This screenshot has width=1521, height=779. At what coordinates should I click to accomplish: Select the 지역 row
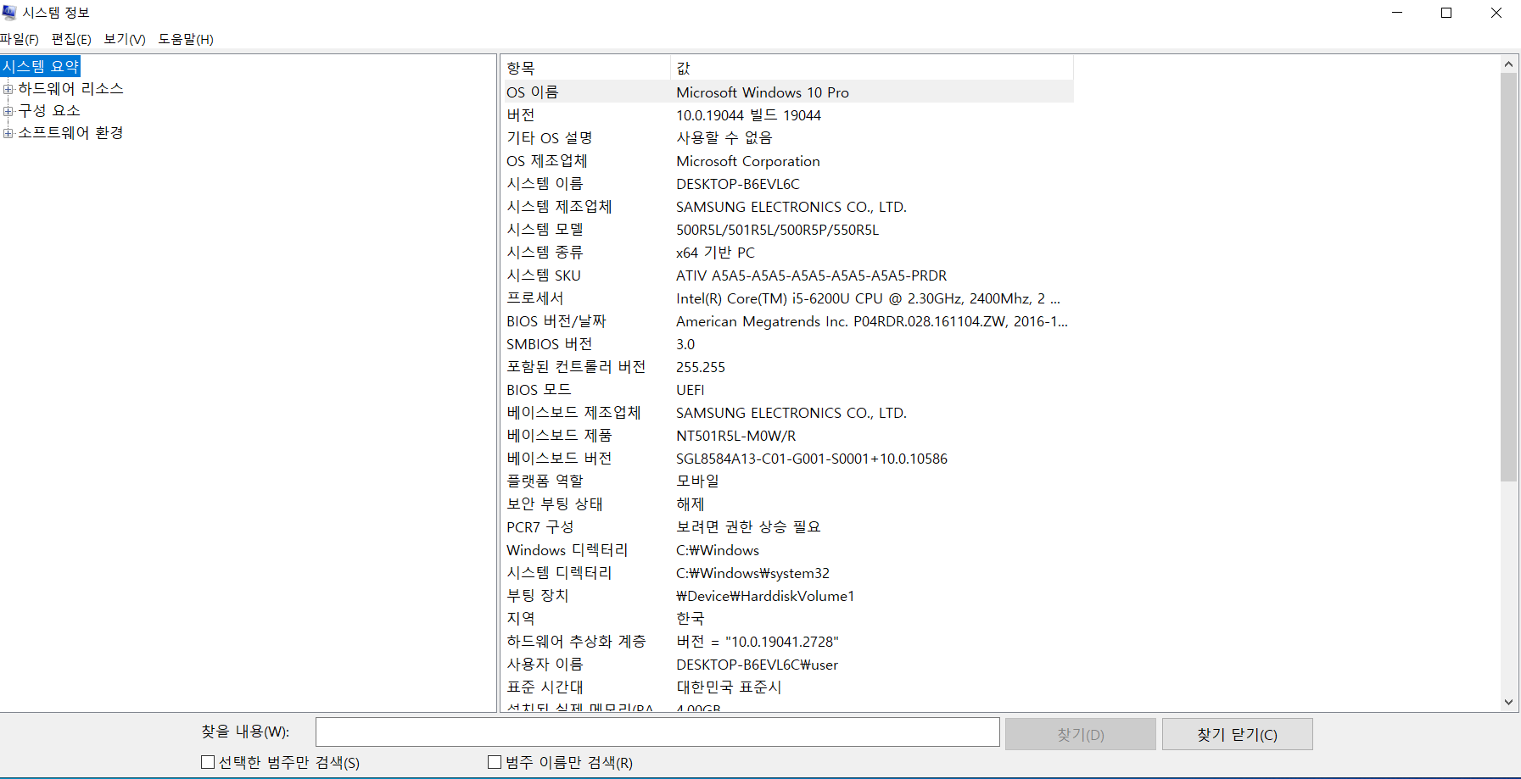(787, 618)
